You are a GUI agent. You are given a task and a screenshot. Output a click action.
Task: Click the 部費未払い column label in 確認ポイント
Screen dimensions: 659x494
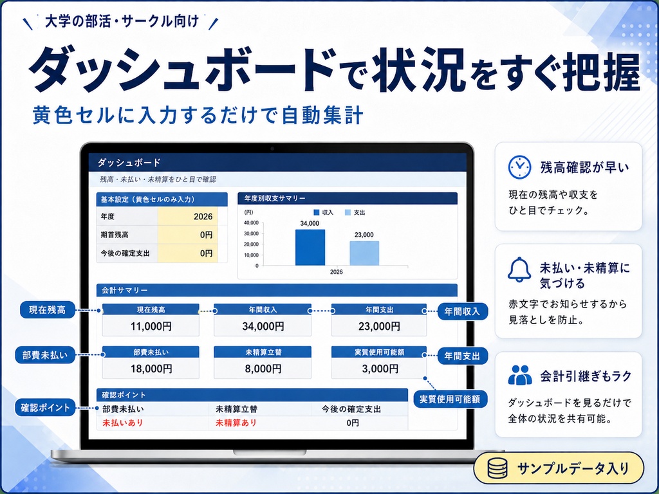click(x=123, y=409)
